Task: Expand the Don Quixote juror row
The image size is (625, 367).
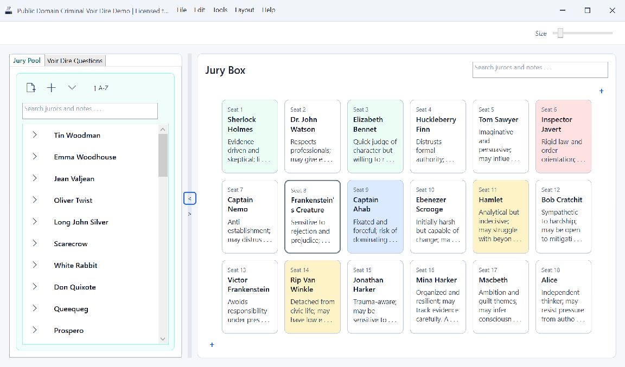Action: coord(35,287)
